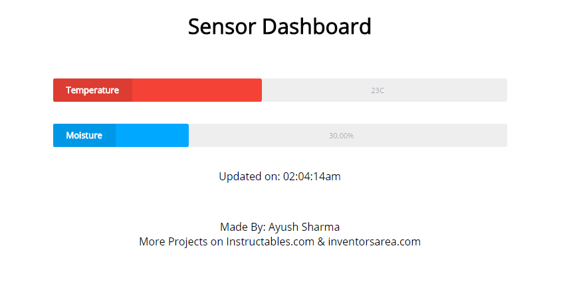Click empty gray track right of 23C
563x284 pixels.
(x=452, y=90)
